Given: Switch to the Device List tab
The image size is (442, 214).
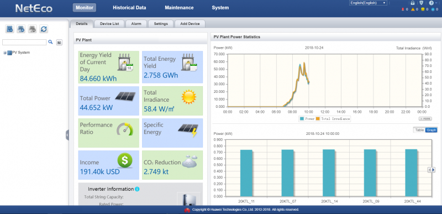Looking at the screenshot, I should point(109,24).
